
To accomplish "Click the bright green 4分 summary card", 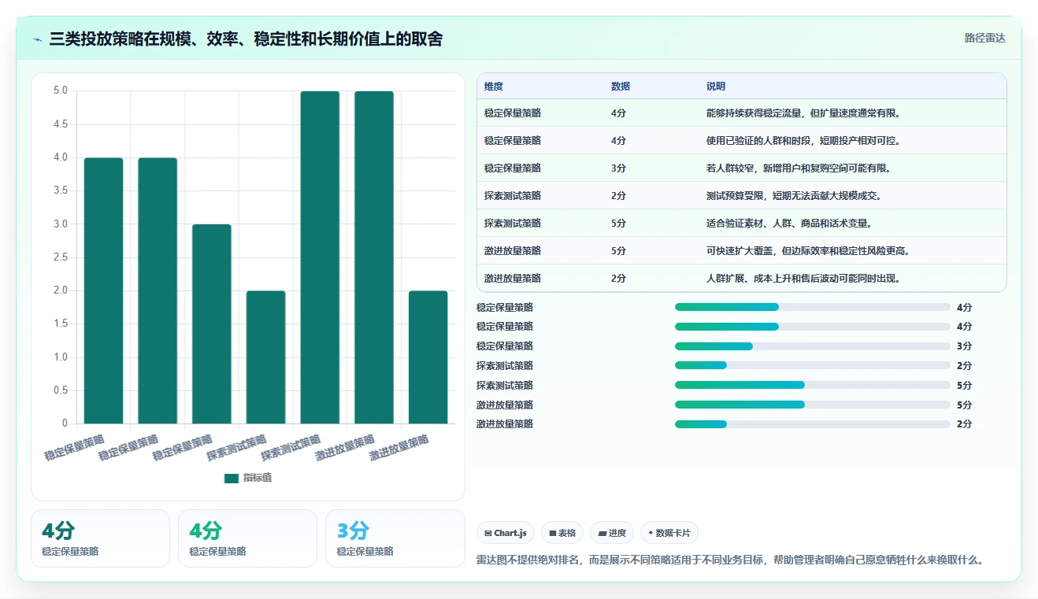I will 247,538.
